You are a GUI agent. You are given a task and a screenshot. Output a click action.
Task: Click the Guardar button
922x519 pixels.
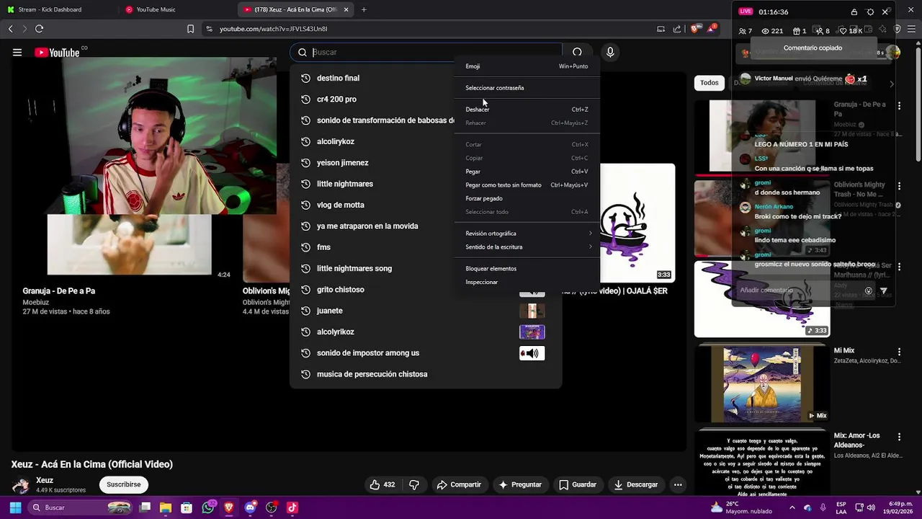pyautogui.click(x=578, y=484)
